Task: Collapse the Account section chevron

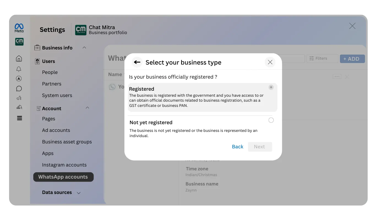Action: [87, 108]
